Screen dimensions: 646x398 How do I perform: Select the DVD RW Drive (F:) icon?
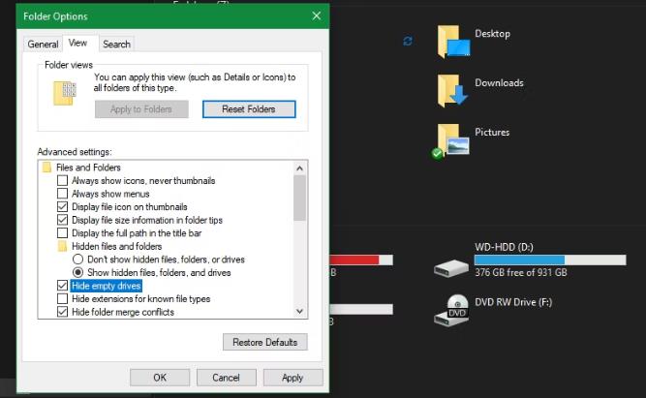451,310
